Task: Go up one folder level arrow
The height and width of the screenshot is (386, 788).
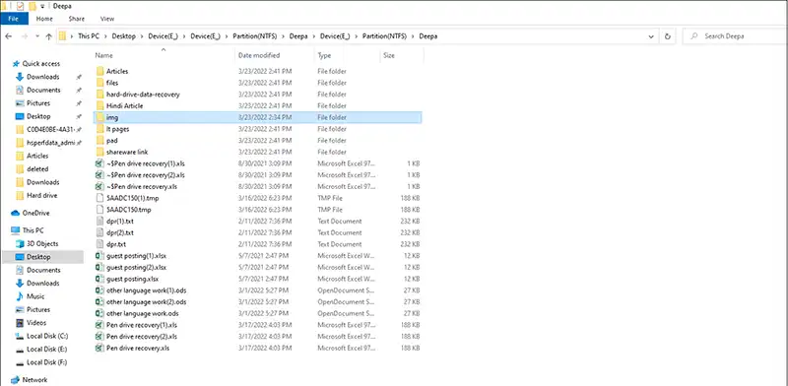Action: (x=48, y=36)
